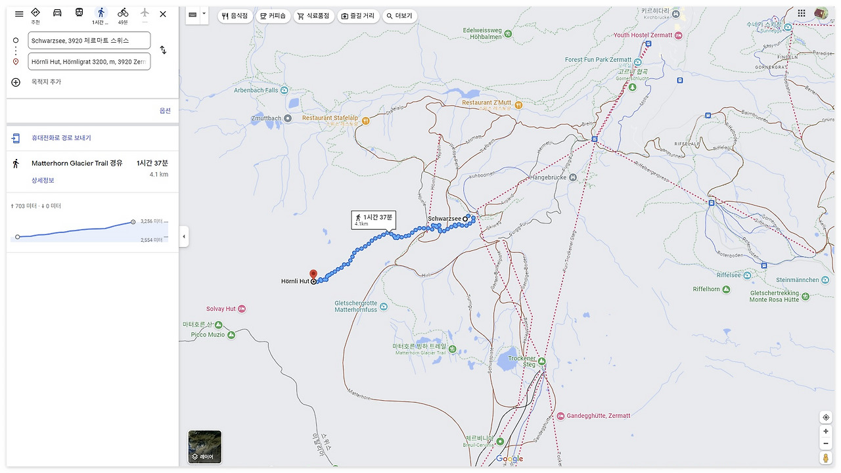Select the transit travel mode icon
This screenshot has height=473, width=841.
(79, 12)
